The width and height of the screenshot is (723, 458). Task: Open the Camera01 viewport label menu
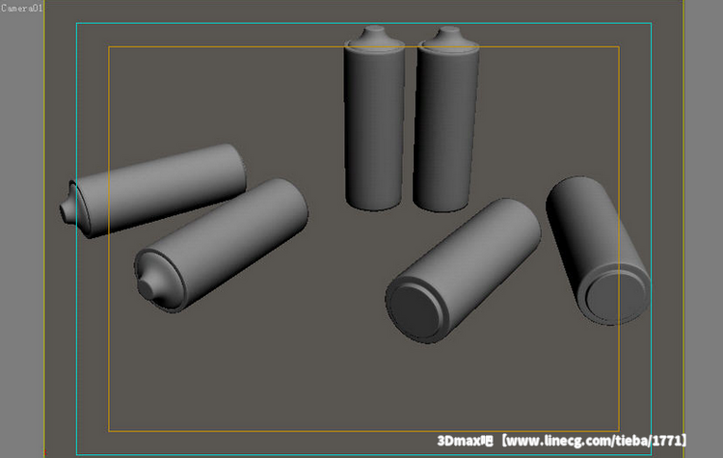pyautogui.click(x=21, y=8)
